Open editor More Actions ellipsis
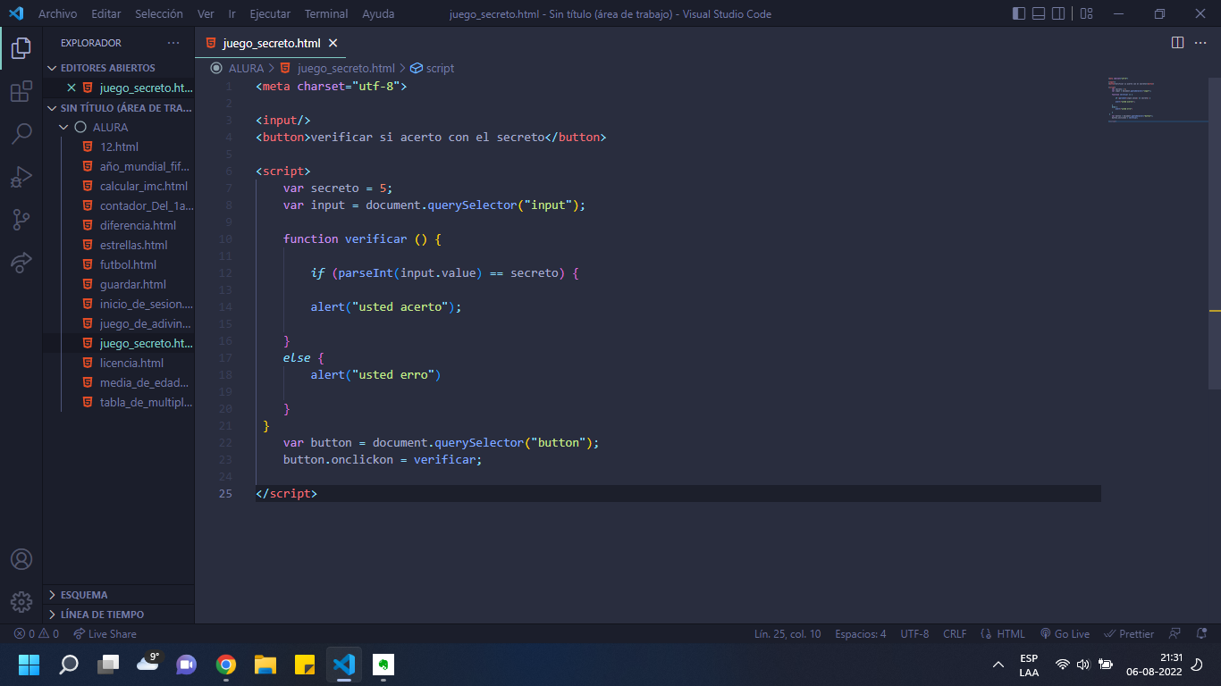 tap(1200, 43)
